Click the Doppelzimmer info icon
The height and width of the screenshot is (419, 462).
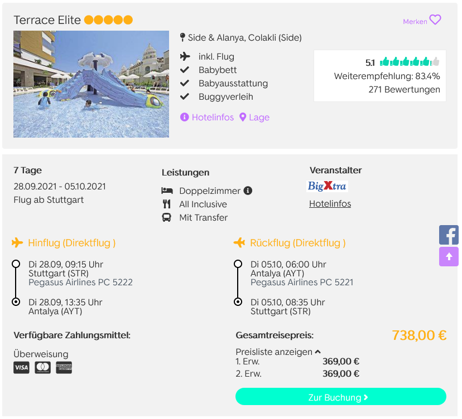pyautogui.click(x=248, y=191)
